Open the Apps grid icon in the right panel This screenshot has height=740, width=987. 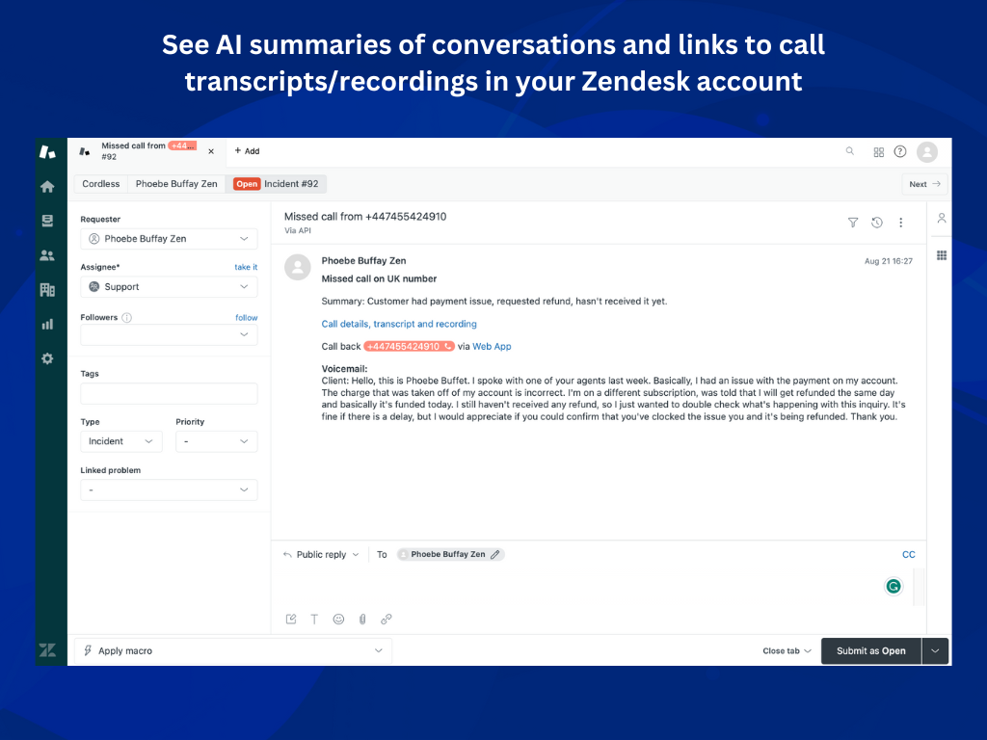942,254
